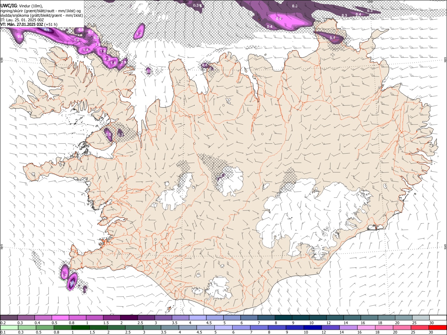This screenshot has height=335, width=447.
Task: Click the 'VT: Mán. 27.01.2025 03Z' valid time
Action: pos(22,24)
